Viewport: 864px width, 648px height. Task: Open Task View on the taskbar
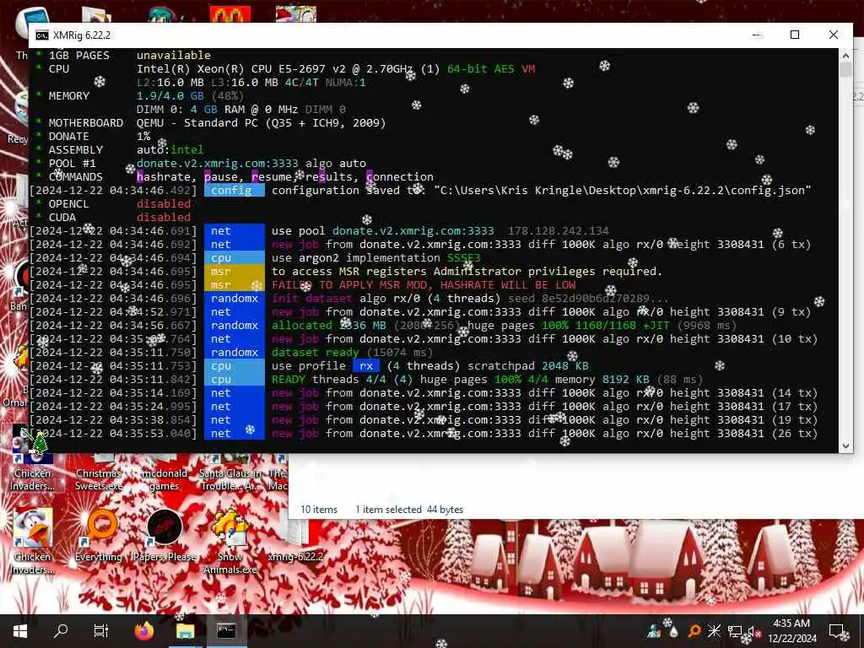tap(101, 631)
